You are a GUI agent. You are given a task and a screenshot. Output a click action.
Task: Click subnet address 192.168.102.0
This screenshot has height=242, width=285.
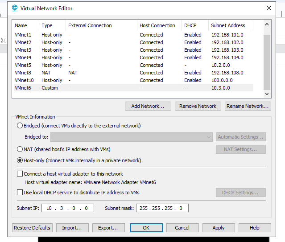[227, 42]
